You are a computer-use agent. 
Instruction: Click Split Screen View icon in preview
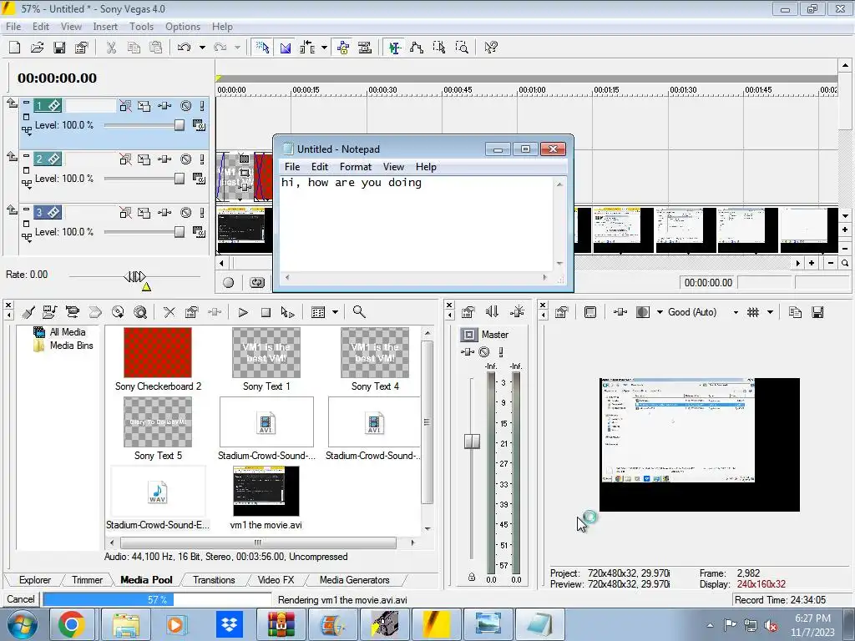(644, 312)
